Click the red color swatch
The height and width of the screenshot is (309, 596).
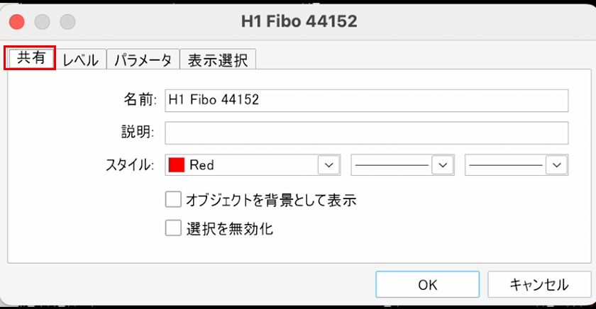coord(176,165)
